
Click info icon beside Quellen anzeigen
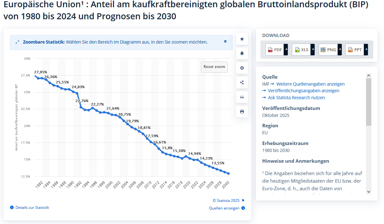[x=243, y=208]
